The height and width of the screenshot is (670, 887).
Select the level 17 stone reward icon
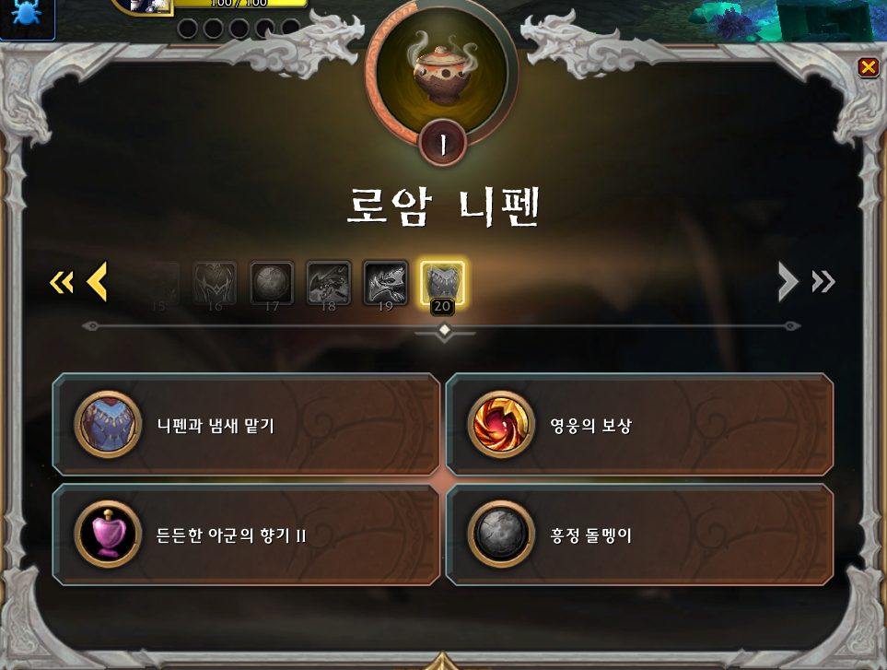tap(272, 283)
